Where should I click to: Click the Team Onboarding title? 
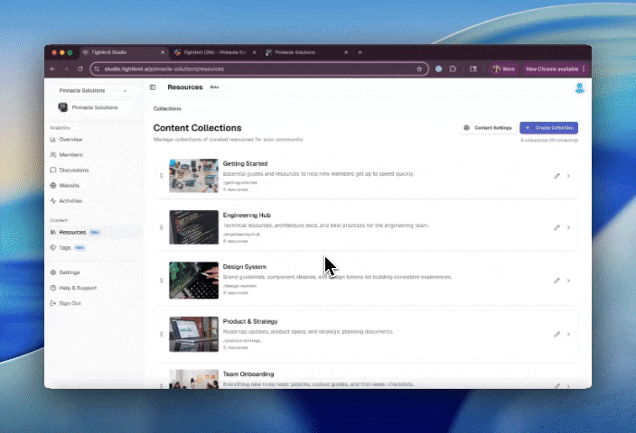248,373
